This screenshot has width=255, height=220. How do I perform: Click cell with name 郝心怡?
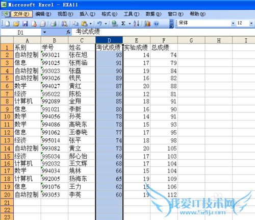coord(82,156)
